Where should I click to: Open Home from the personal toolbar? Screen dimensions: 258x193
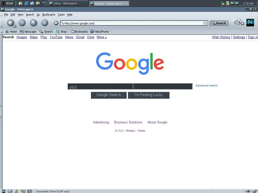coord(11,31)
